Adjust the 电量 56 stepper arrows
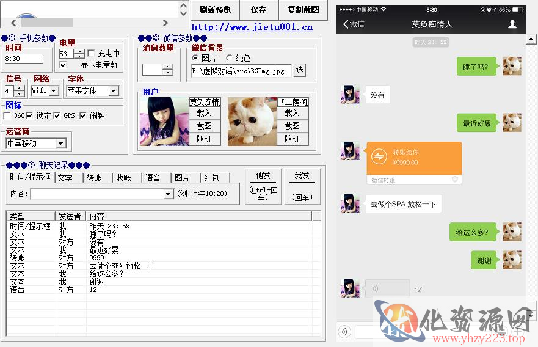Image resolution: width=538 pixels, height=347 pixels. [79, 54]
